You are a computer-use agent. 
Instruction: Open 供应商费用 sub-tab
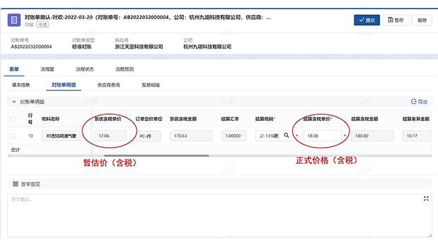[108, 85]
